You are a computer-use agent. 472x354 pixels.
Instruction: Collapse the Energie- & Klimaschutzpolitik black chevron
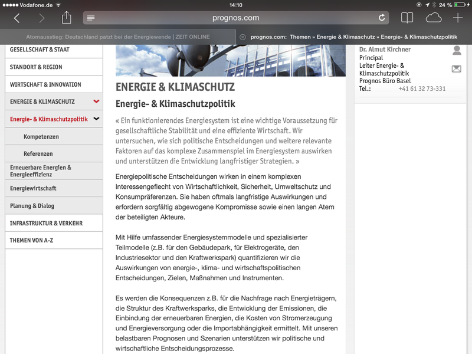[96, 119]
